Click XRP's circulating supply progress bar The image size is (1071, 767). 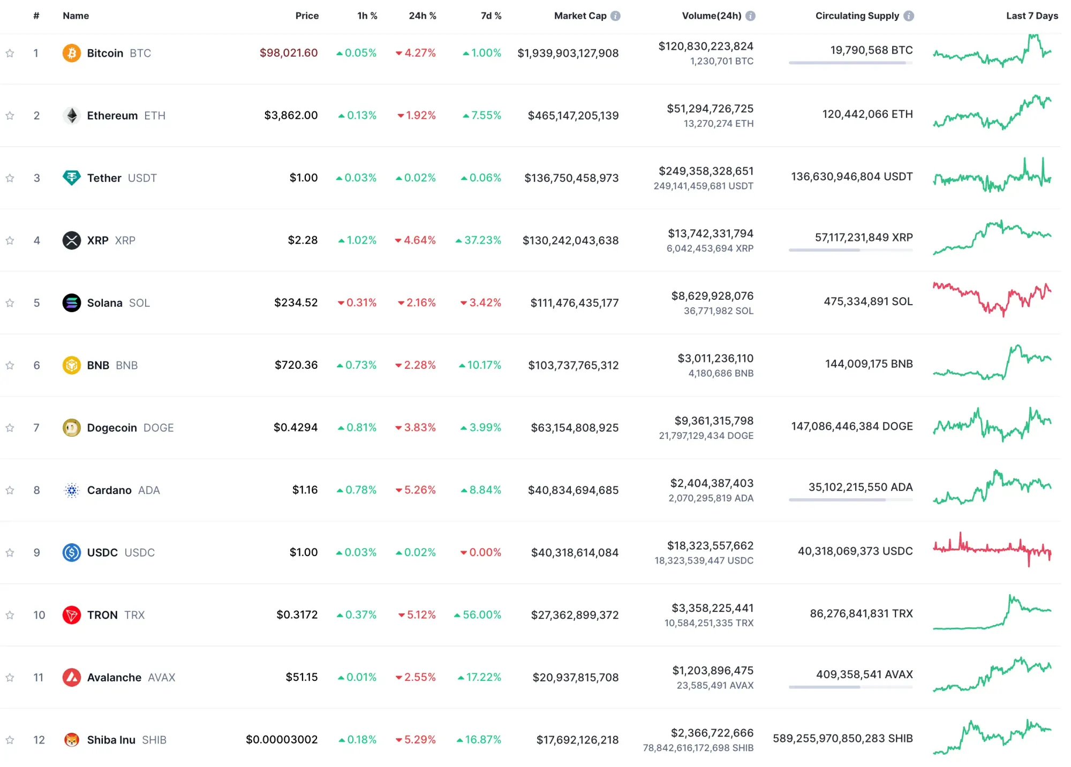[x=850, y=250]
